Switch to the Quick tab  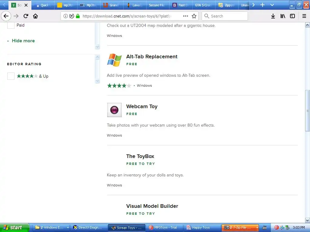pos(43,5)
